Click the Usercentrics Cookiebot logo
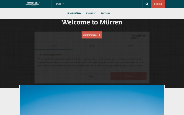The width and height of the screenshot is (184, 115). pyautogui.click(x=139, y=36)
